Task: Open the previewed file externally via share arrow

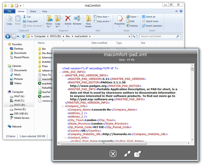Action: coord(137,154)
